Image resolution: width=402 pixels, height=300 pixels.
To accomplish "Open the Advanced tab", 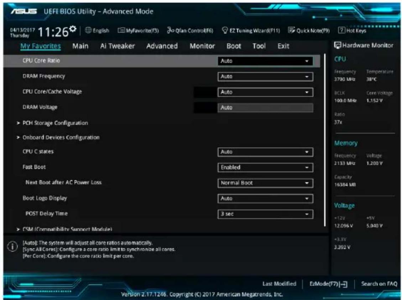I will point(162,46).
